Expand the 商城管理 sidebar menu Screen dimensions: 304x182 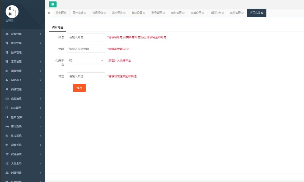tap(22, 89)
